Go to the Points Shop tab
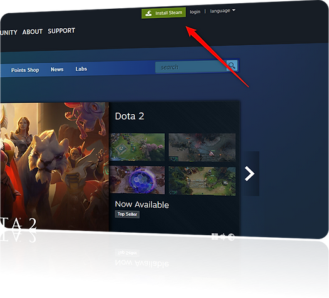Viewport: 329px width, 298px height. click(x=25, y=70)
